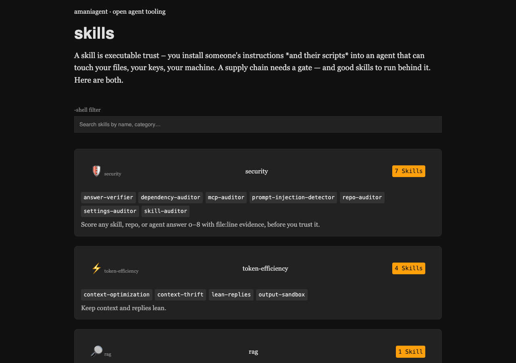Open the security category heading
This screenshot has width=516, height=363.
(256, 171)
